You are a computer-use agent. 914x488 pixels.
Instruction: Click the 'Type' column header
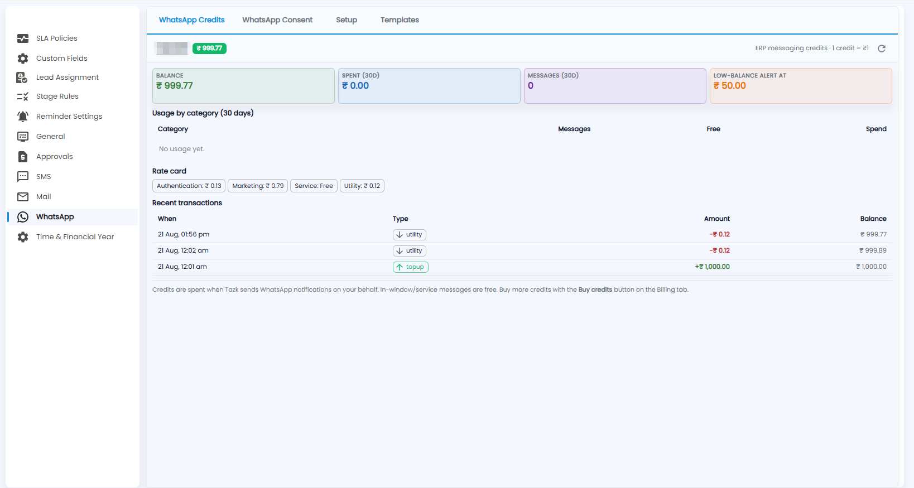(x=401, y=219)
